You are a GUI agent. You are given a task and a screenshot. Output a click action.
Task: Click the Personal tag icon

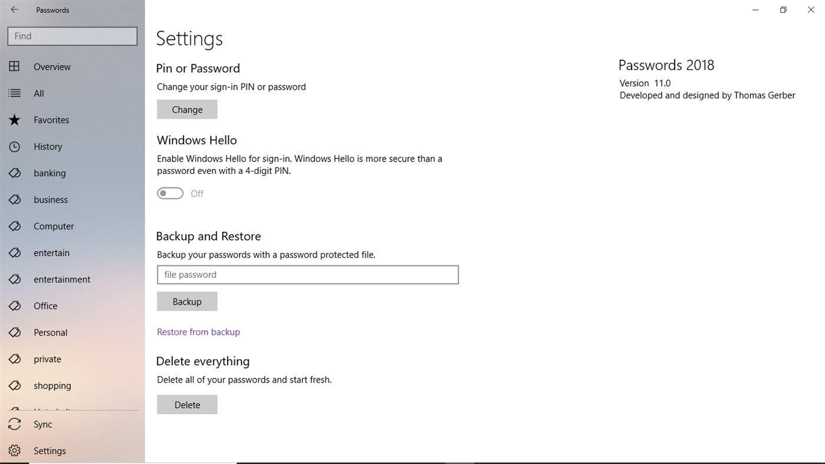14,332
